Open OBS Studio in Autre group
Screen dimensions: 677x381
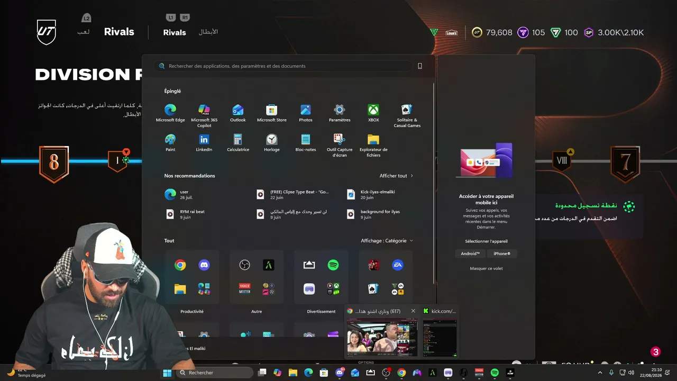coord(244,265)
